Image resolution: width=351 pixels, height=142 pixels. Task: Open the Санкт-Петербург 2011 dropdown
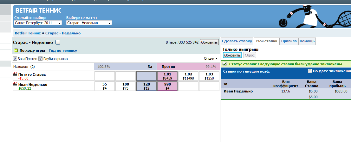click(38, 23)
